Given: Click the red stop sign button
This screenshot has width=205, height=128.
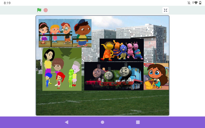Looking at the screenshot, I should (45, 10).
